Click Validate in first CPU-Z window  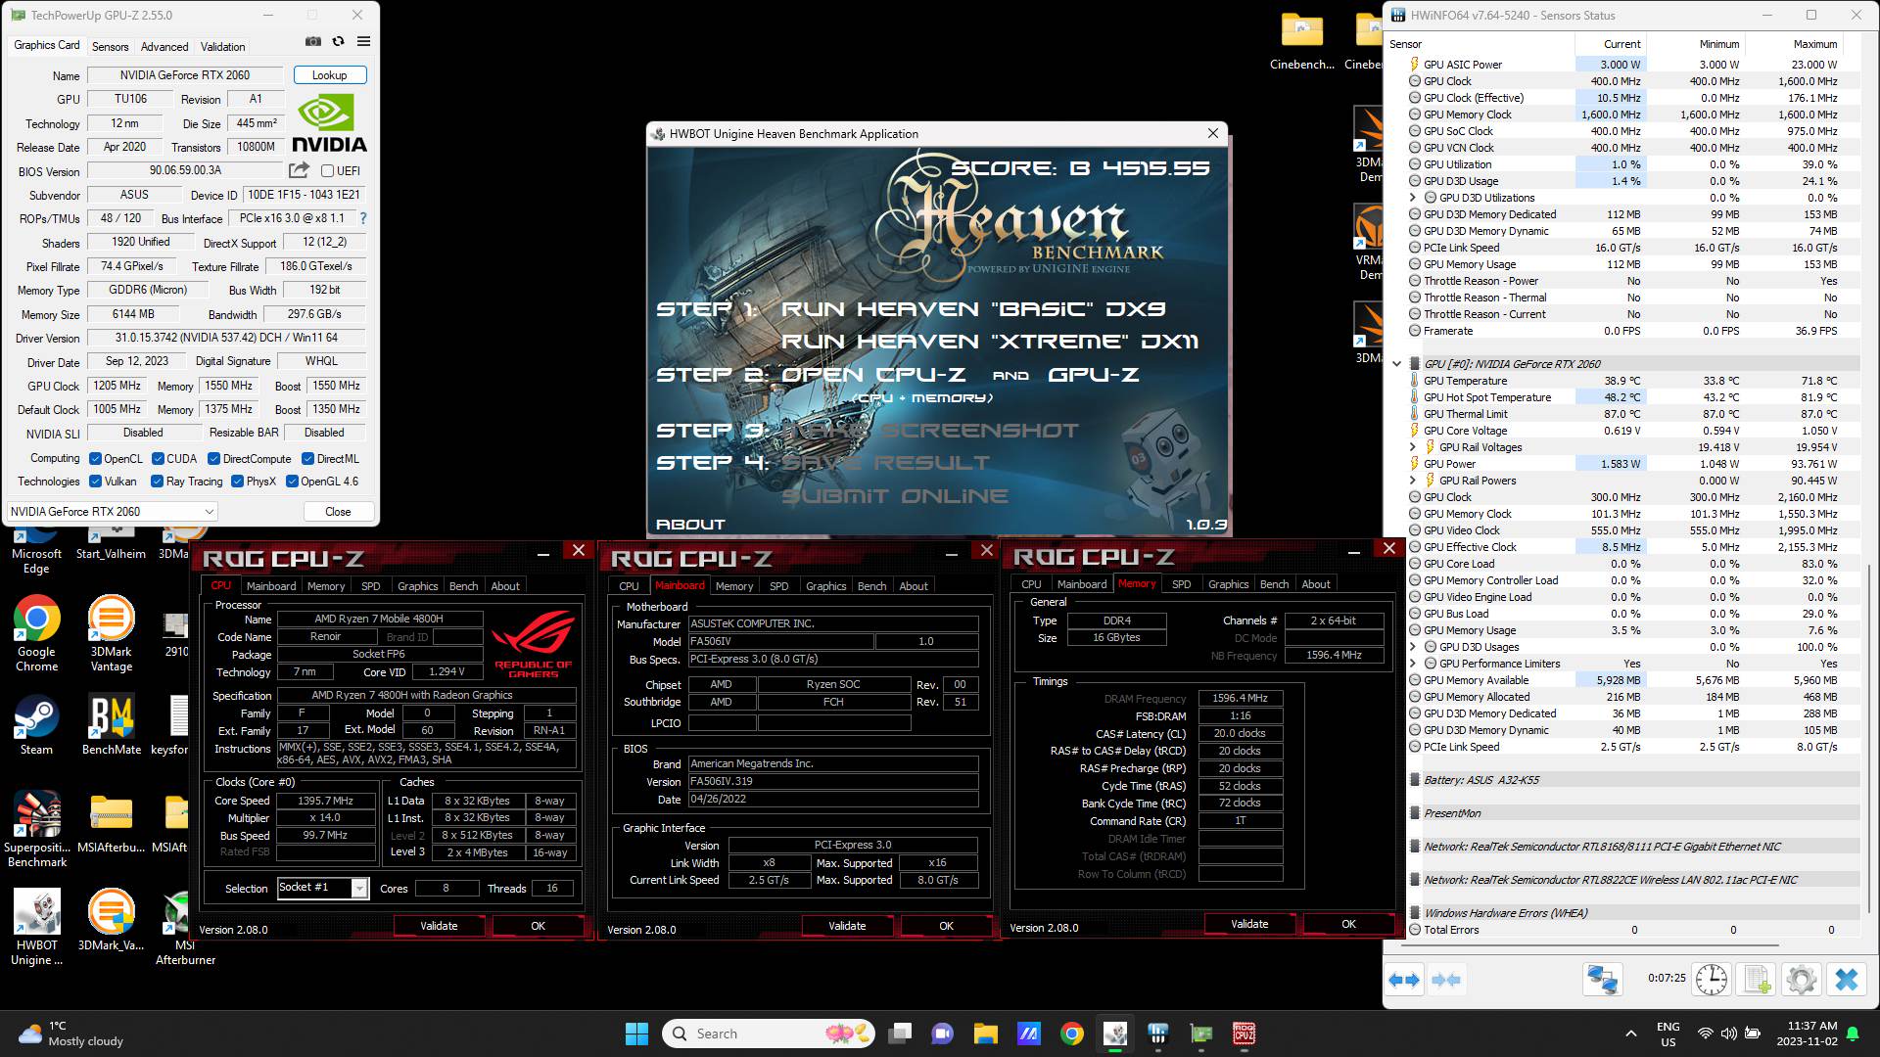click(439, 926)
